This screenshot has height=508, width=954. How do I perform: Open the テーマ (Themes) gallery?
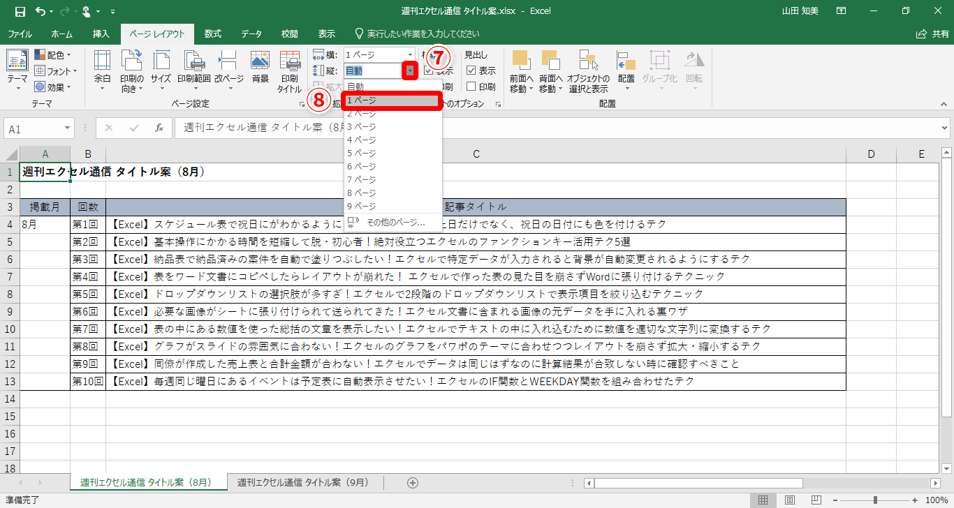(17, 69)
